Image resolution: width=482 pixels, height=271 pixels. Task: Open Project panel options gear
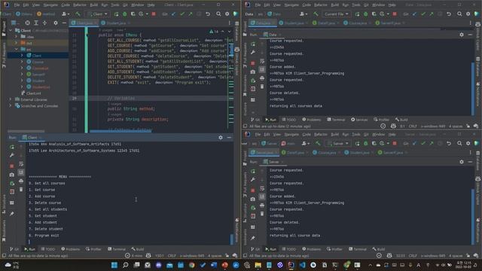55,23
